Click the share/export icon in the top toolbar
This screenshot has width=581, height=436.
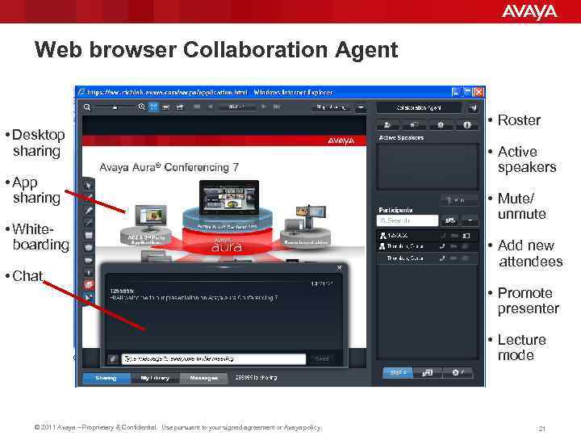pyautogui.click(x=180, y=107)
